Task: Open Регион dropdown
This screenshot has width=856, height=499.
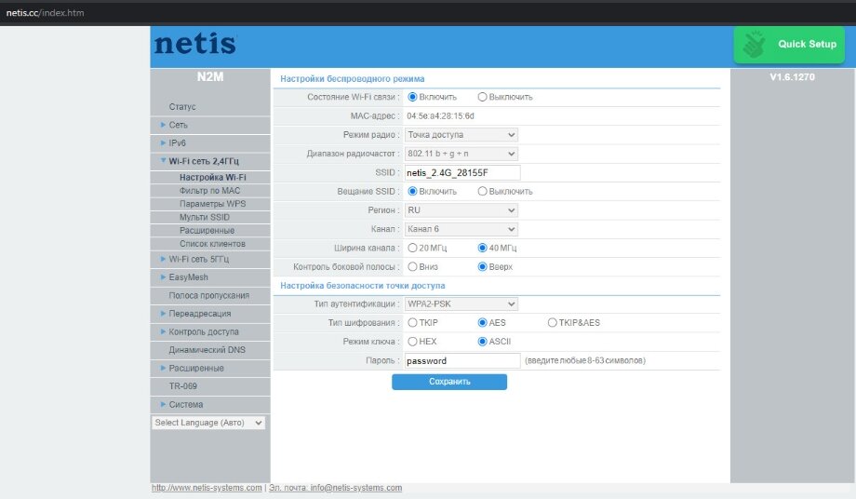Action: coord(461,210)
